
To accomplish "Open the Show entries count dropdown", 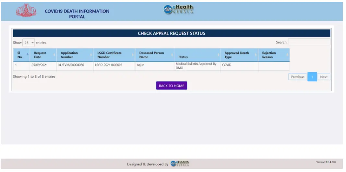I will (29, 42).
